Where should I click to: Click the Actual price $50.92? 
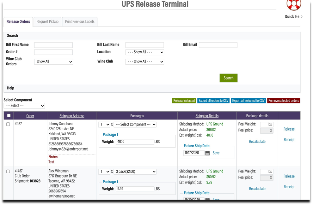[211, 177]
